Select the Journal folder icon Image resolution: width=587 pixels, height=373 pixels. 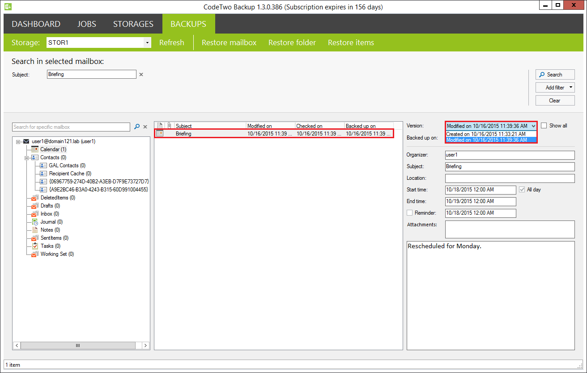[35, 221]
